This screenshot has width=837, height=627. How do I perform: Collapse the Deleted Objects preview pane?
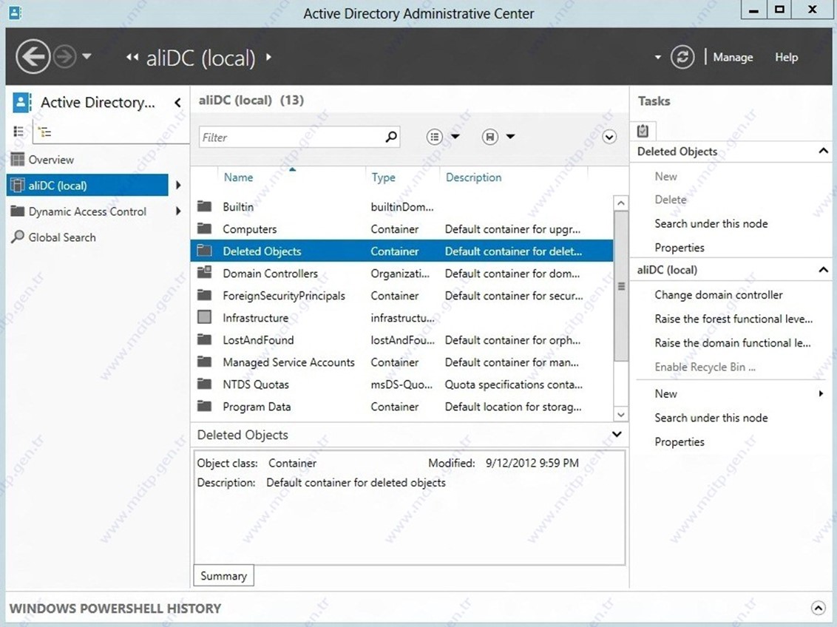click(617, 434)
